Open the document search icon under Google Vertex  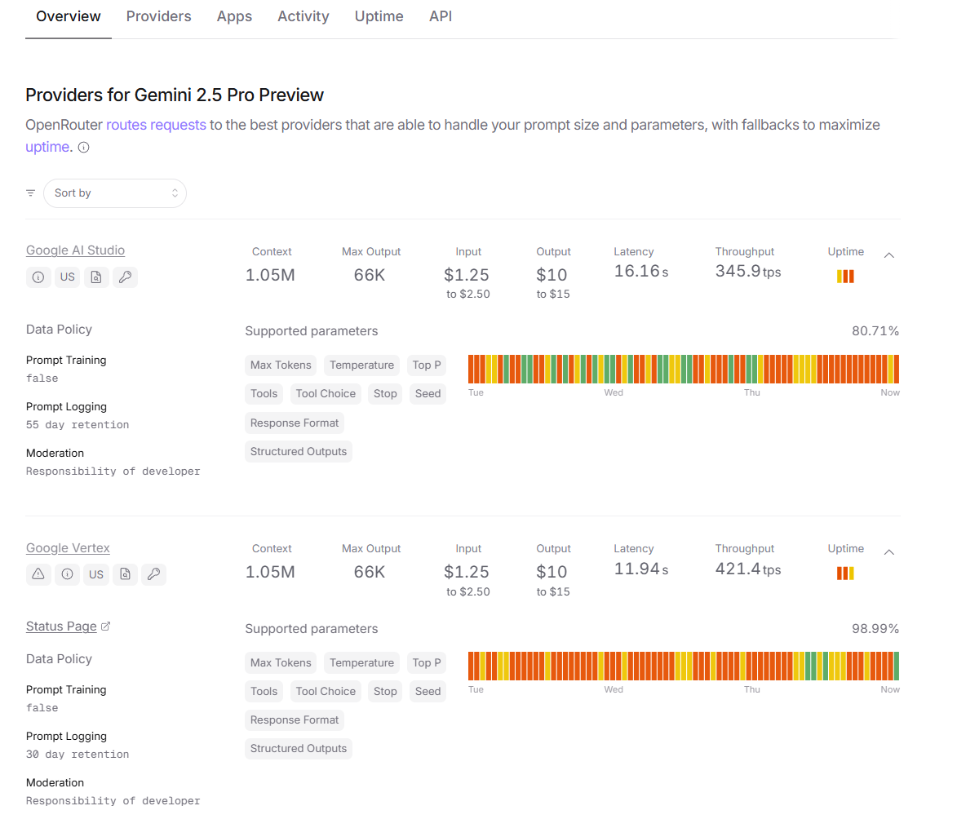point(125,574)
